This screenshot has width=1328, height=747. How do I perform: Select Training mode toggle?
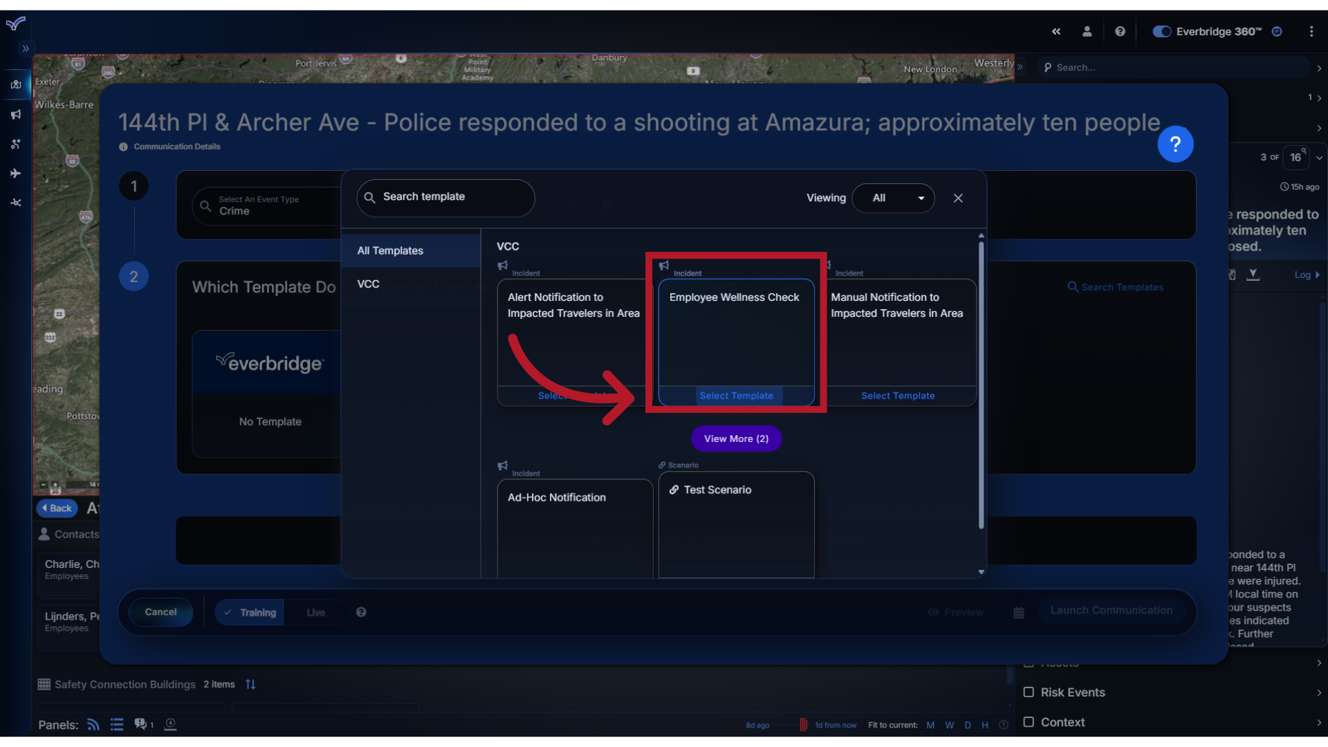250,613
